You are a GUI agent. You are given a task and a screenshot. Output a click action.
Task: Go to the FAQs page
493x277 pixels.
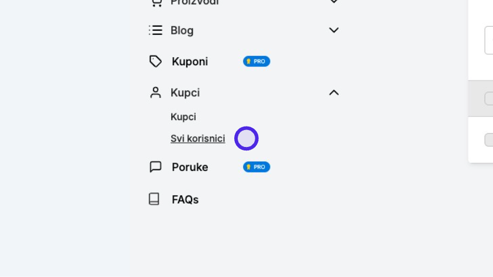point(185,199)
